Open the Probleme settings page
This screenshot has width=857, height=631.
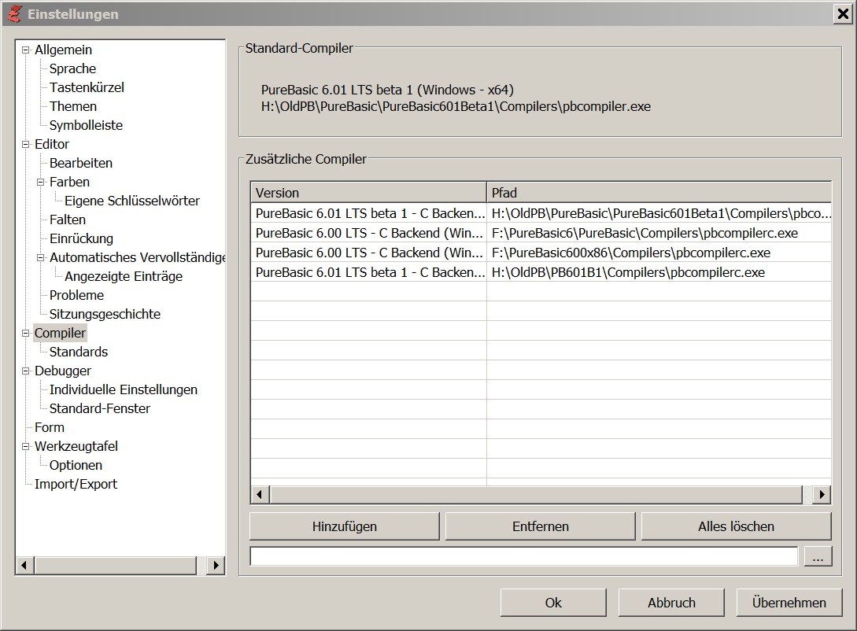(76, 295)
